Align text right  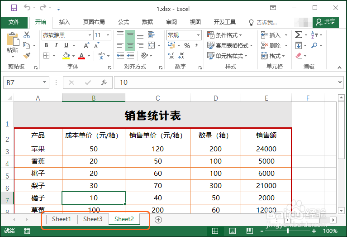point(140,45)
